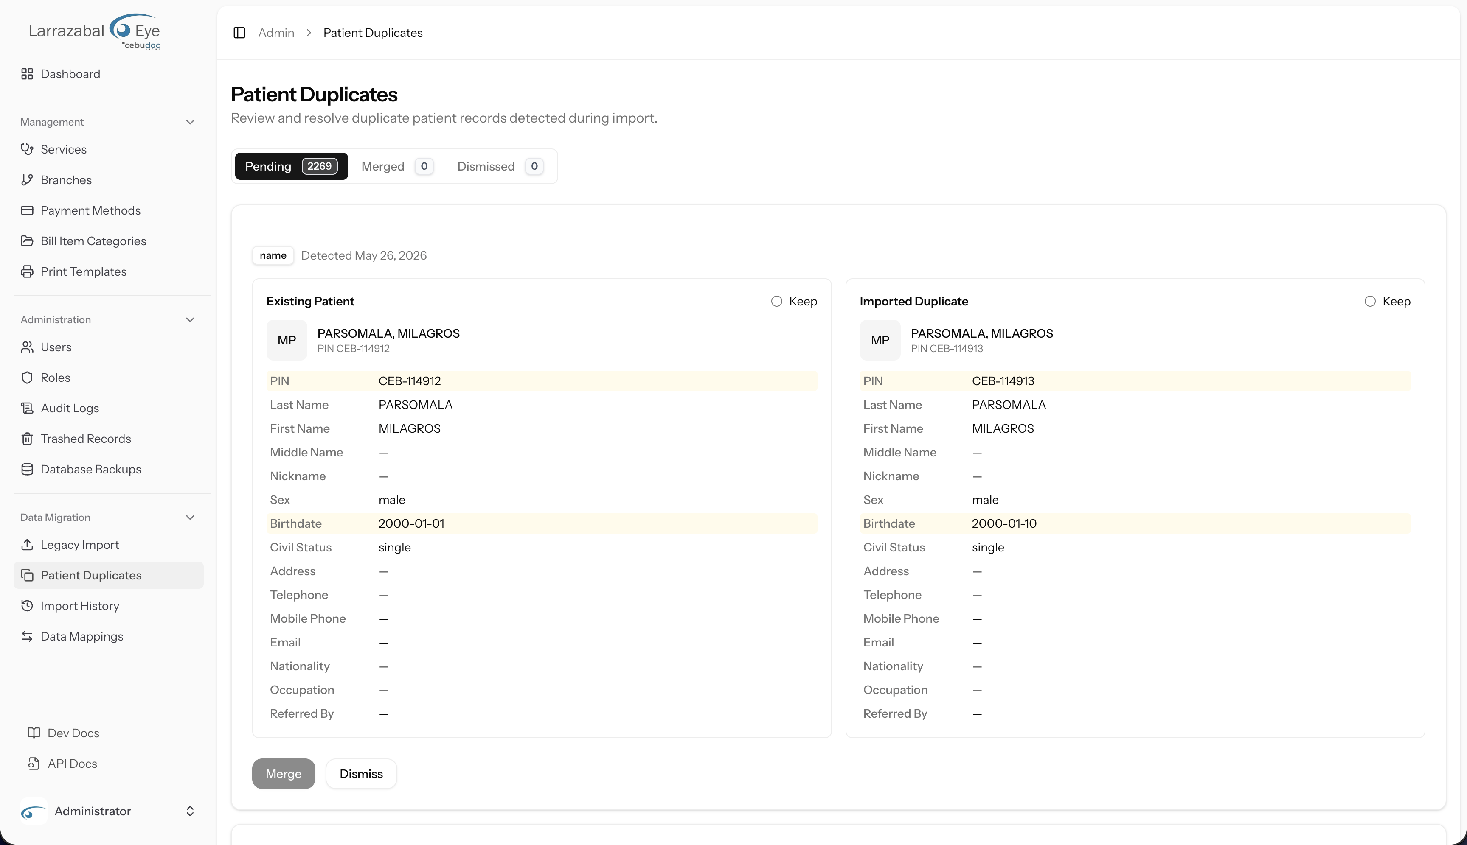Image resolution: width=1467 pixels, height=845 pixels.
Task: Click the Dismiss button
Action: pos(361,774)
